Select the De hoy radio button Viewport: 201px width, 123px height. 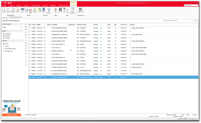coord(4,46)
